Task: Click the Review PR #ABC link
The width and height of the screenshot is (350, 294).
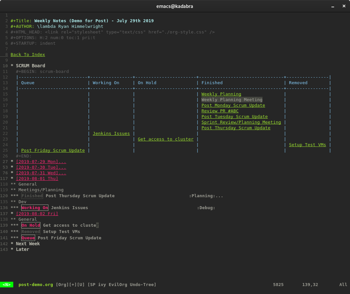Action: [x=220, y=111]
